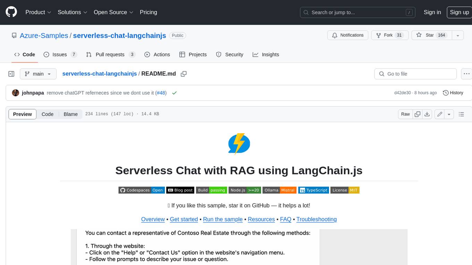The width and height of the screenshot is (472, 265).
Task: Expand the main branch dropdown
Action: (x=38, y=74)
